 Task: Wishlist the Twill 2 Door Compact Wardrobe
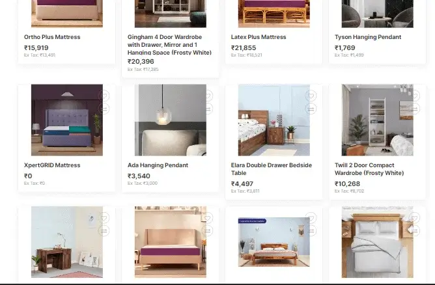pyautogui.click(x=415, y=96)
